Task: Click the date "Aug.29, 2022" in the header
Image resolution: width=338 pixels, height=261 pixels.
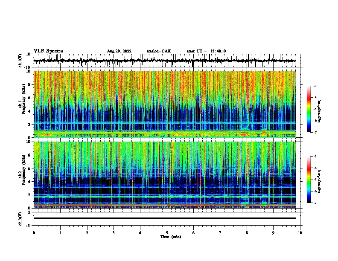Action: (119, 51)
